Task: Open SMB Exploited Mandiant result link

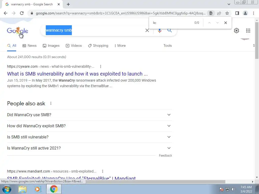Action: click(x=71, y=178)
